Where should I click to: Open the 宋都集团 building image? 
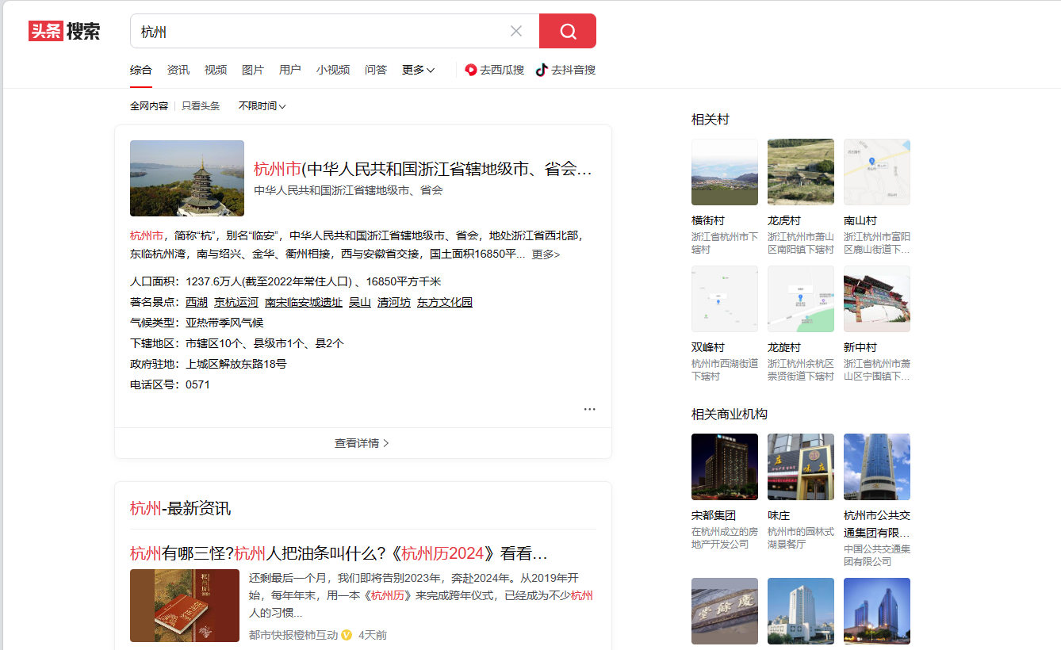tap(724, 467)
